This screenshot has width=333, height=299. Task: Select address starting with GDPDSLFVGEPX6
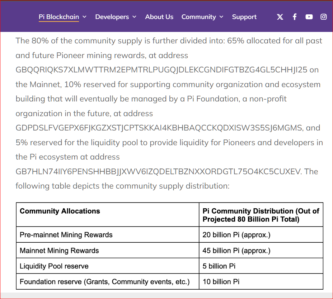(159, 128)
